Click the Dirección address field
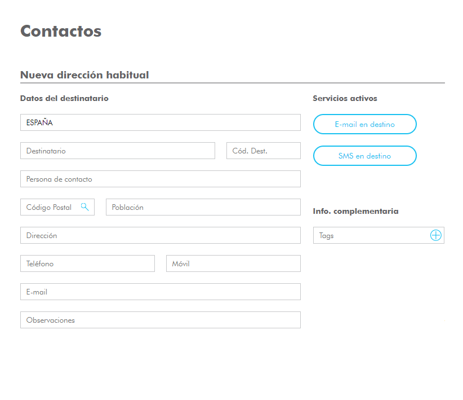Viewport: 463px width, 400px height. click(x=161, y=235)
